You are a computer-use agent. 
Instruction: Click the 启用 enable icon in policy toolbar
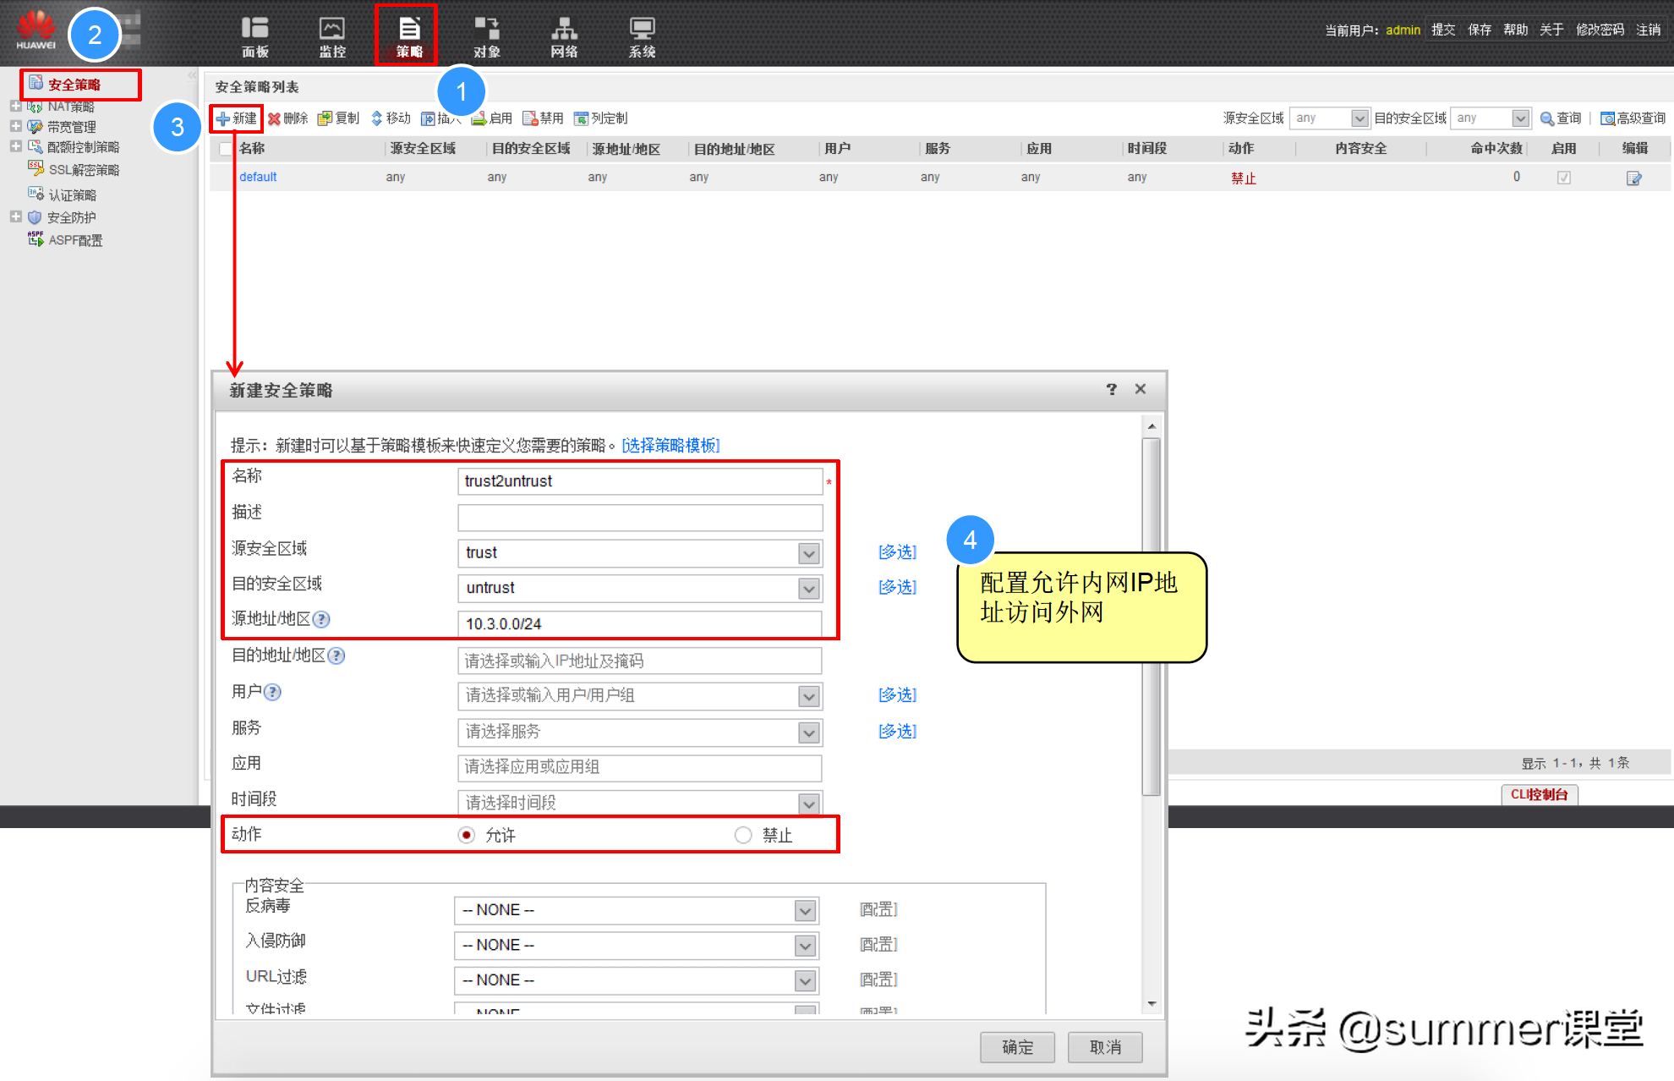click(x=491, y=118)
